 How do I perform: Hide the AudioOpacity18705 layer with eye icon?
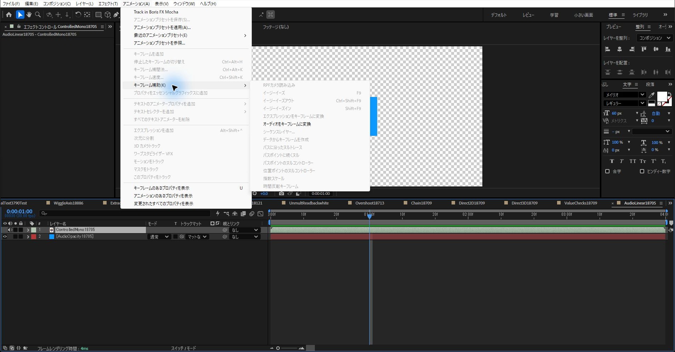point(5,237)
